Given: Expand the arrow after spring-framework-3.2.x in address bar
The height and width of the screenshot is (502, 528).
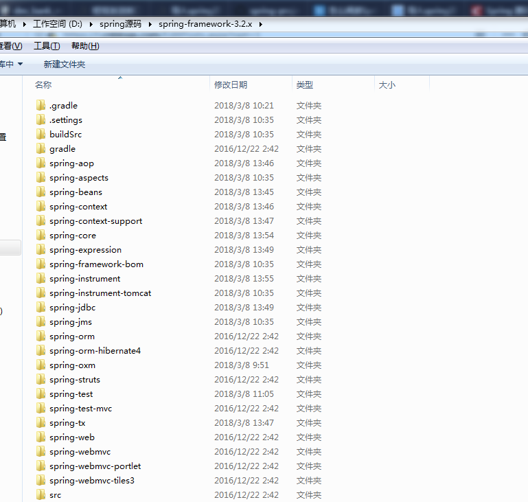Looking at the screenshot, I should (x=261, y=24).
